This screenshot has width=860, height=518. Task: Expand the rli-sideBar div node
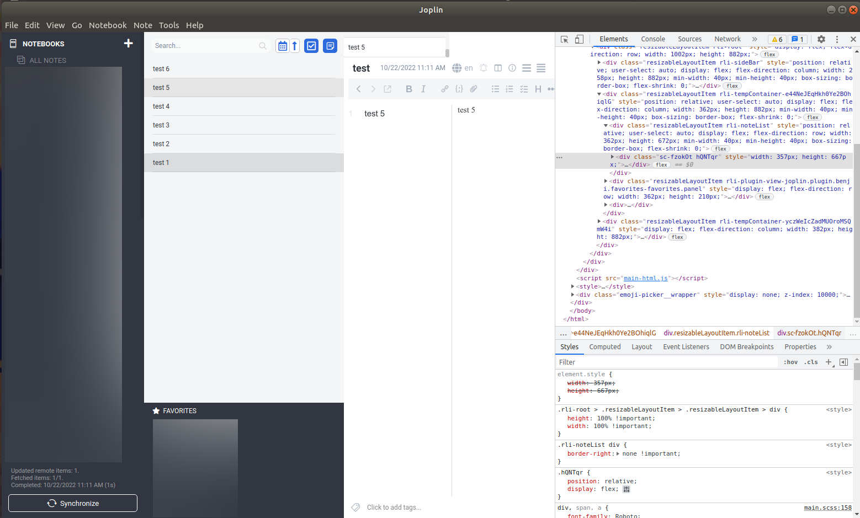tap(599, 62)
